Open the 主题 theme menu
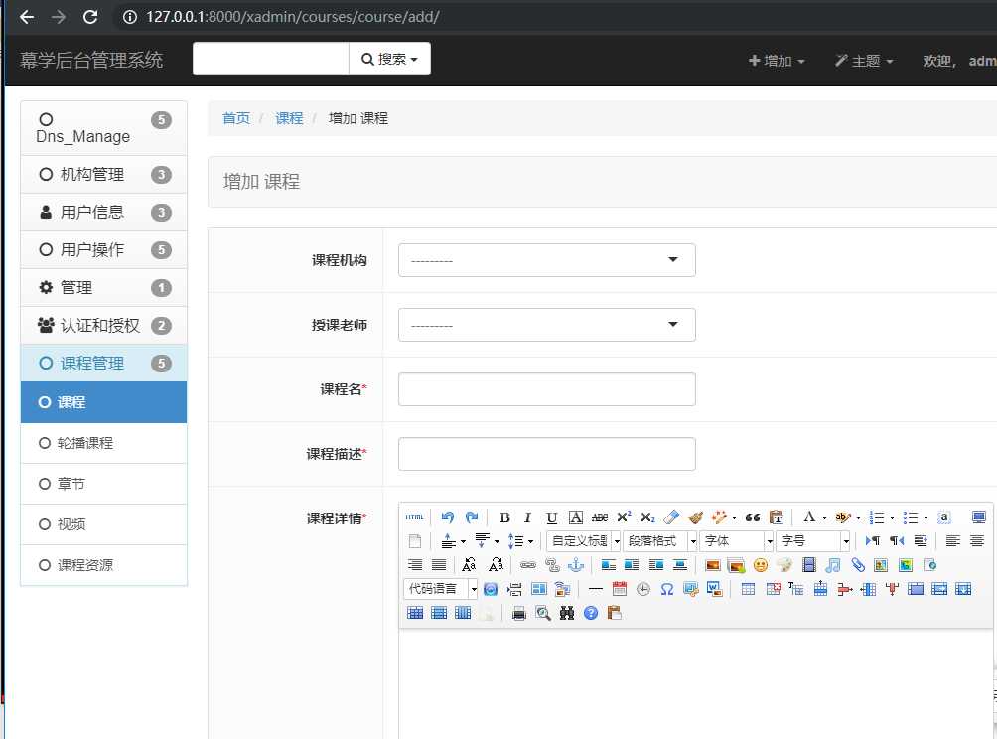 point(864,61)
